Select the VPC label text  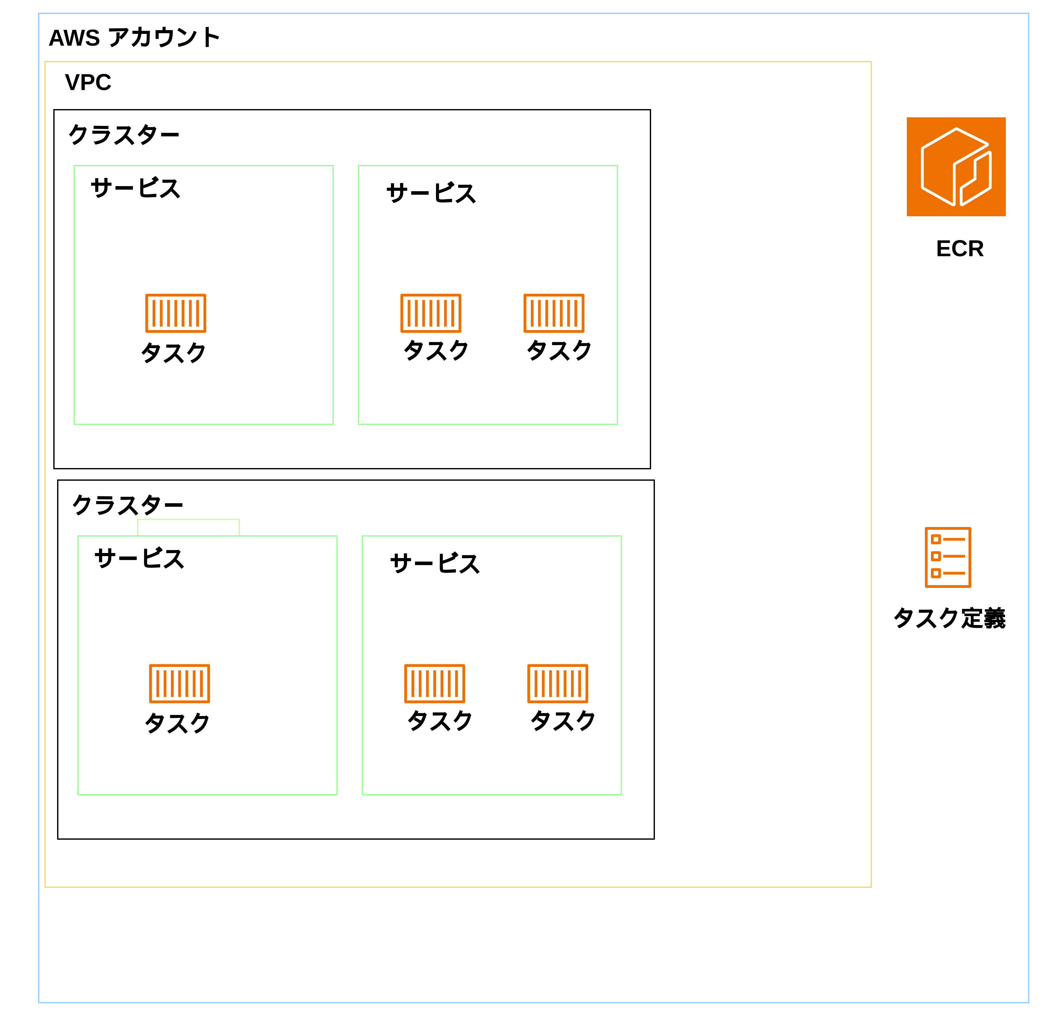[x=88, y=82]
